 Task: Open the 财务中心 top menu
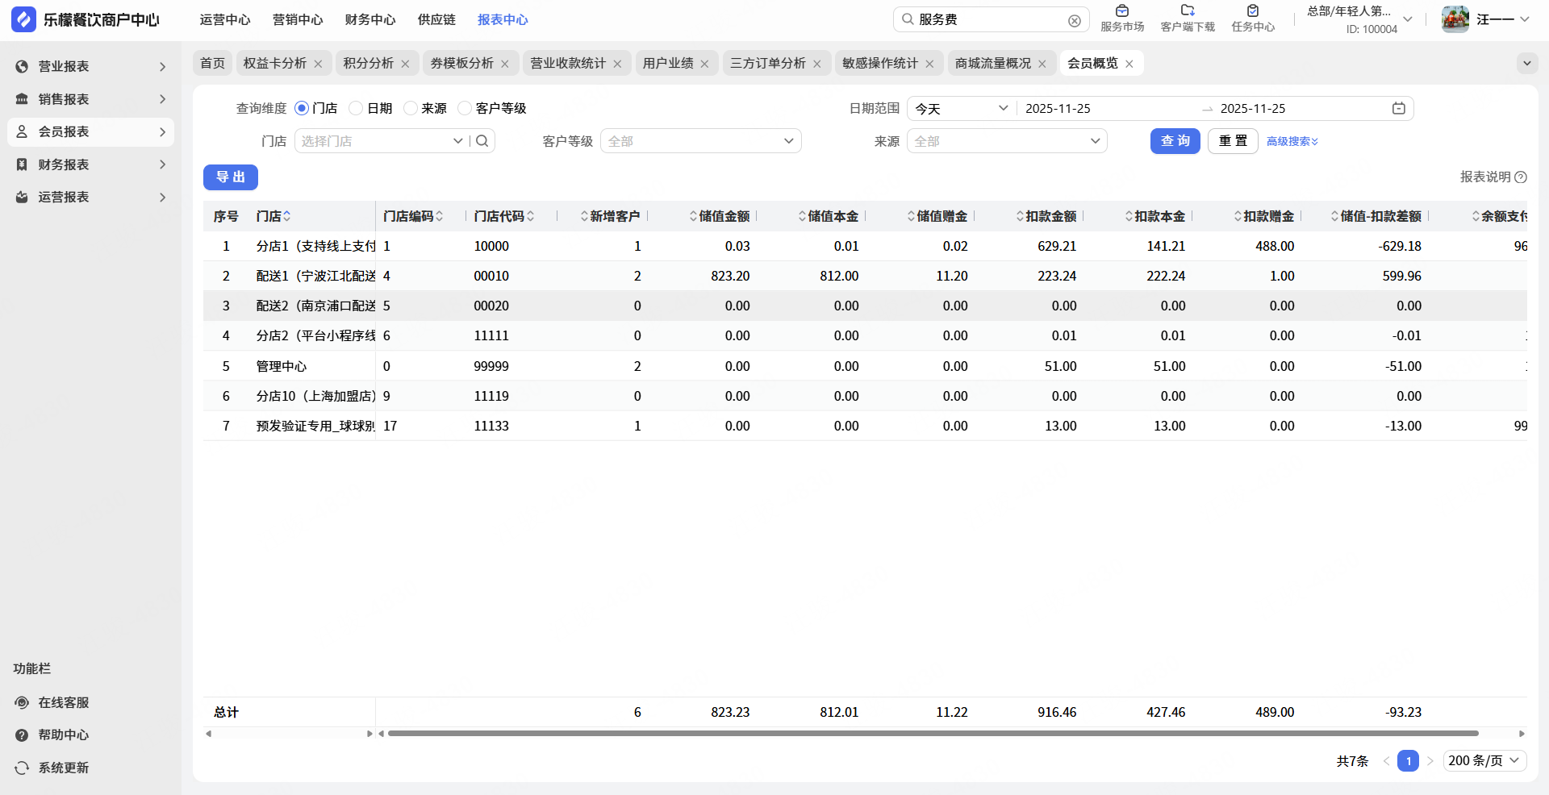pos(370,20)
